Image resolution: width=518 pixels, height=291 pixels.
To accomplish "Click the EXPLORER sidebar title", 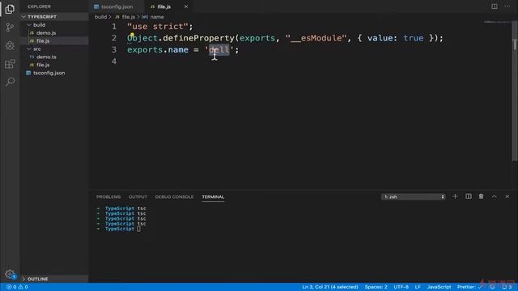I will pos(39,6).
